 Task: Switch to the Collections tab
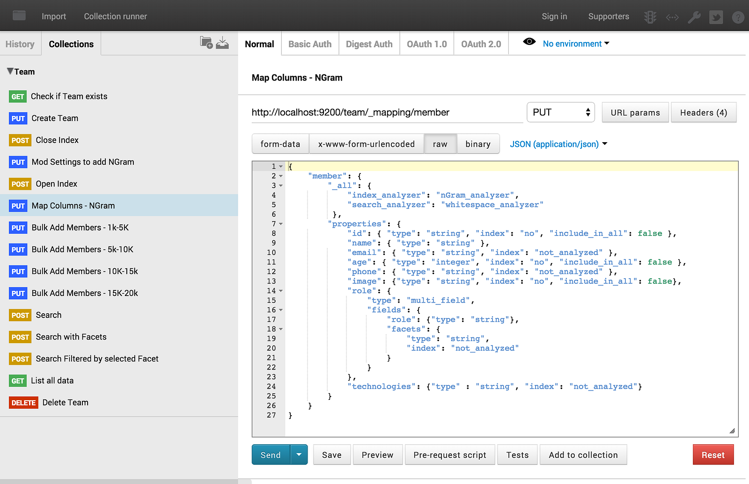click(71, 44)
